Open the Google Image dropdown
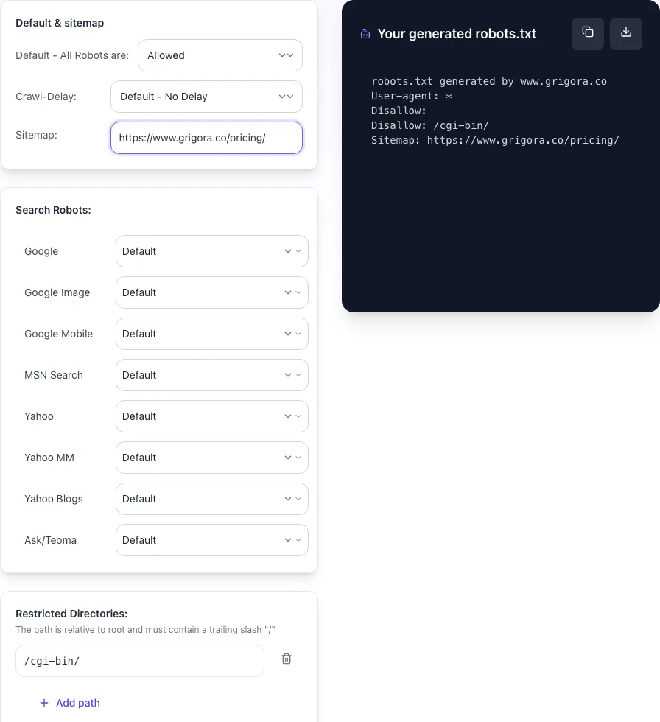Image resolution: width=660 pixels, height=722 pixels. [211, 292]
